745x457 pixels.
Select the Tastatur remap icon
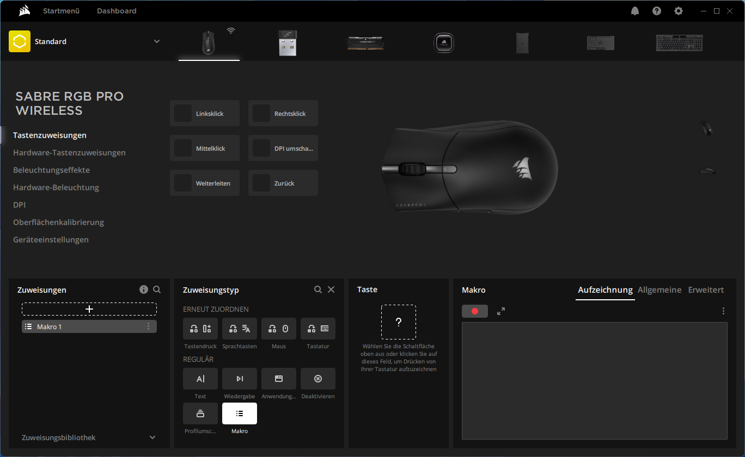click(318, 329)
